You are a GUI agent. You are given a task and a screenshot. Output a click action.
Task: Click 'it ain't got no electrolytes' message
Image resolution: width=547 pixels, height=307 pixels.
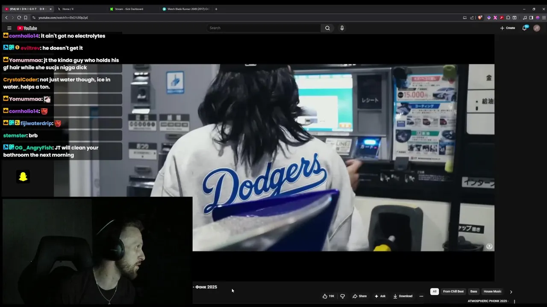(x=73, y=36)
